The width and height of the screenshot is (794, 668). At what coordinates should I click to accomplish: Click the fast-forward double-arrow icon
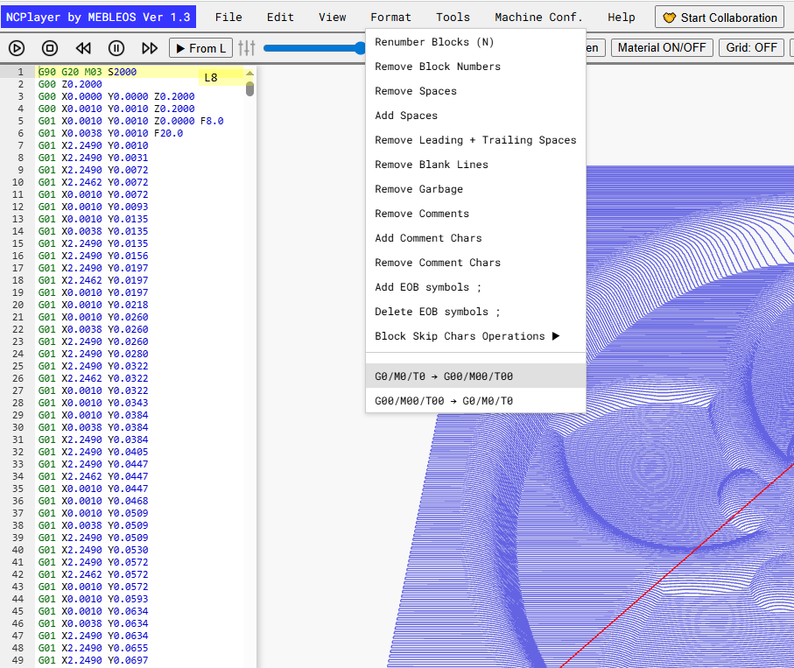(150, 48)
